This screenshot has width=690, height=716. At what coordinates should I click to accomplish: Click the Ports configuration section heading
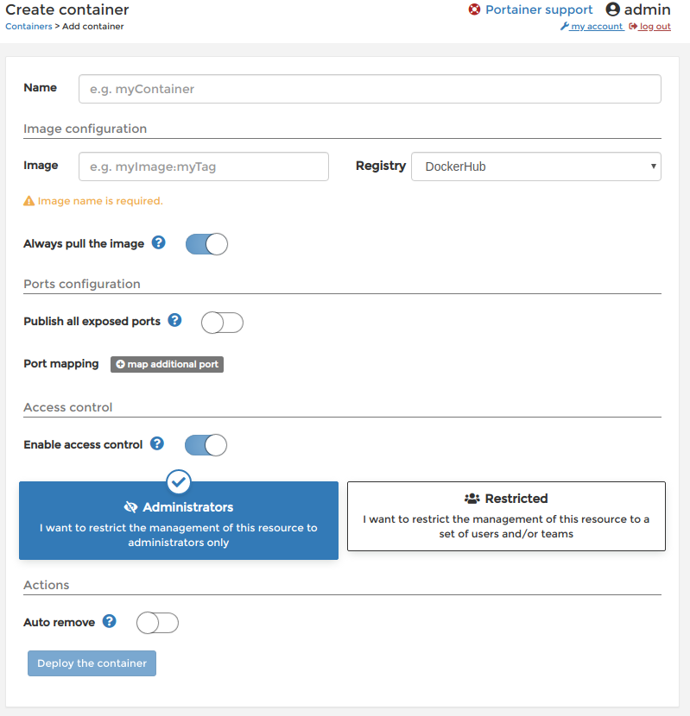click(x=82, y=284)
